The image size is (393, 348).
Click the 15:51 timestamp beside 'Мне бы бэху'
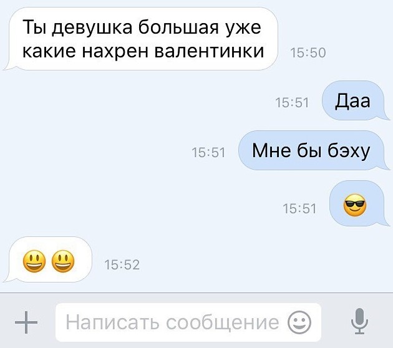pos(208,153)
